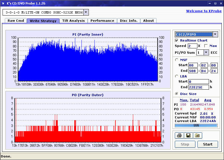224x160 pixels.
Task: Select the MSF radio button
Action: tap(177, 60)
